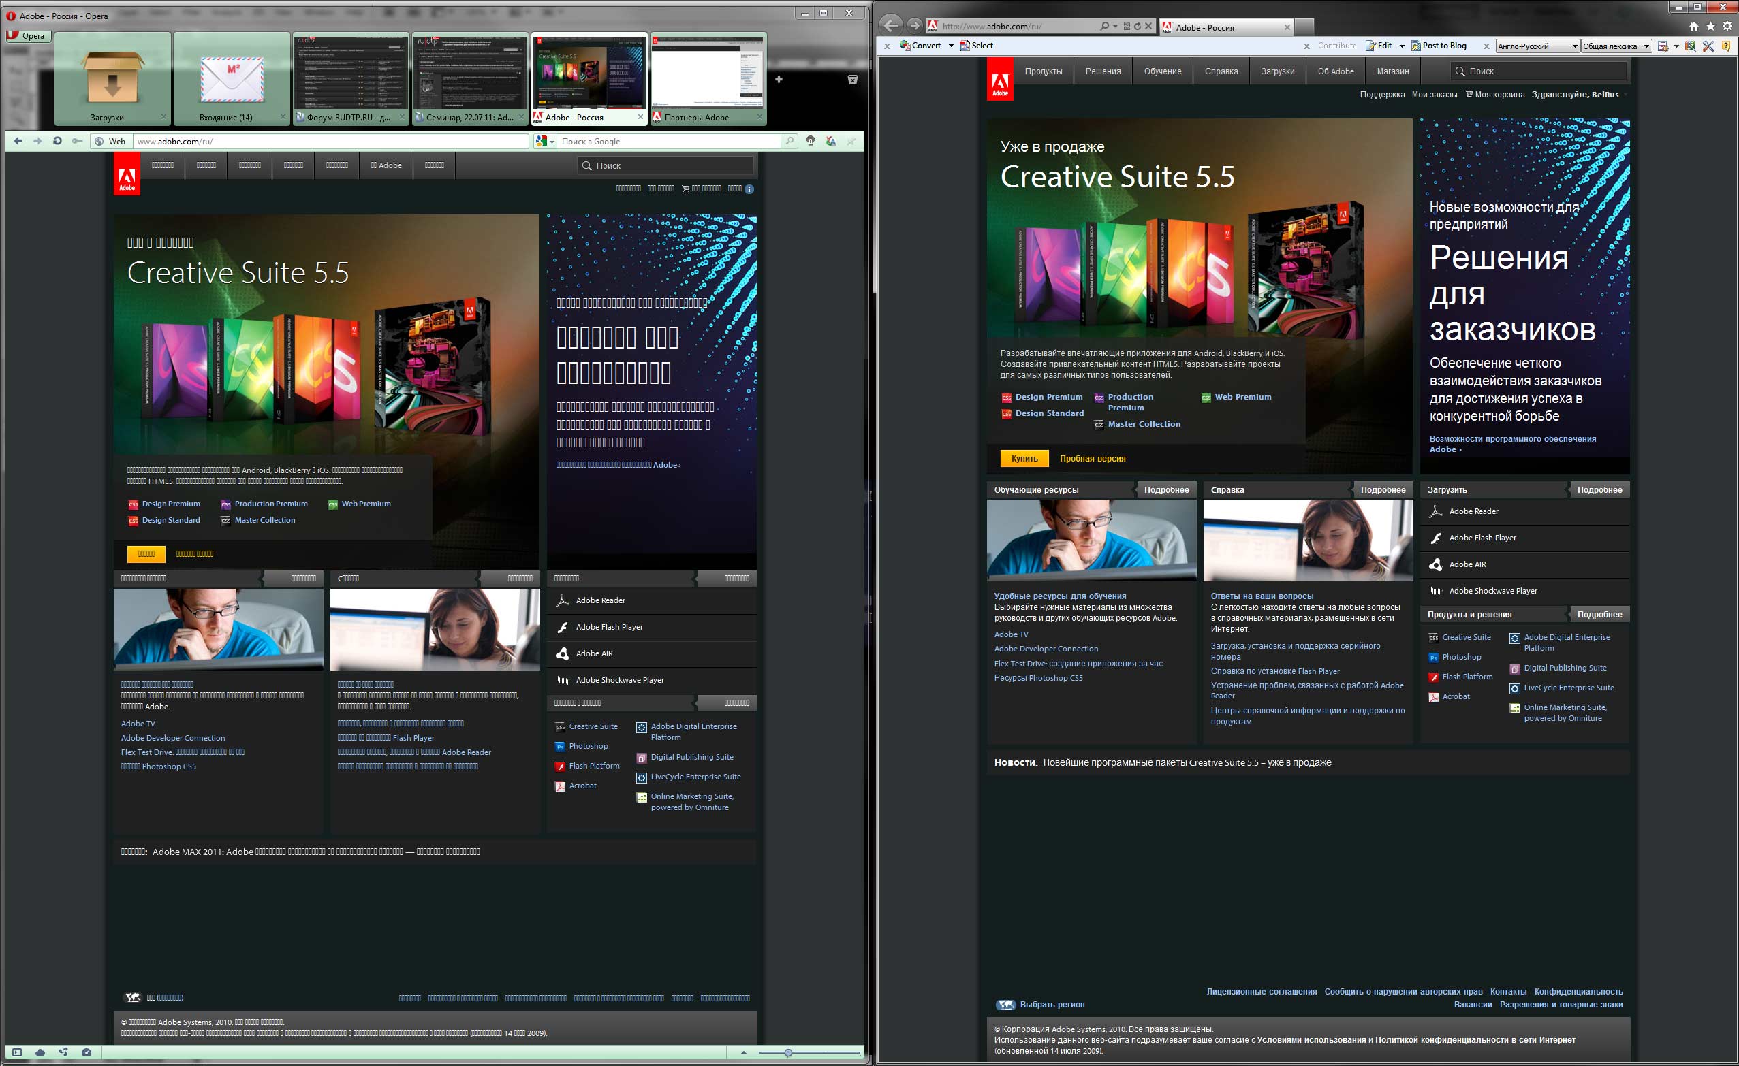The width and height of the screenshot is (1739, 1066).
Task: Click the IE back button
Action: (x=891, y=25)
